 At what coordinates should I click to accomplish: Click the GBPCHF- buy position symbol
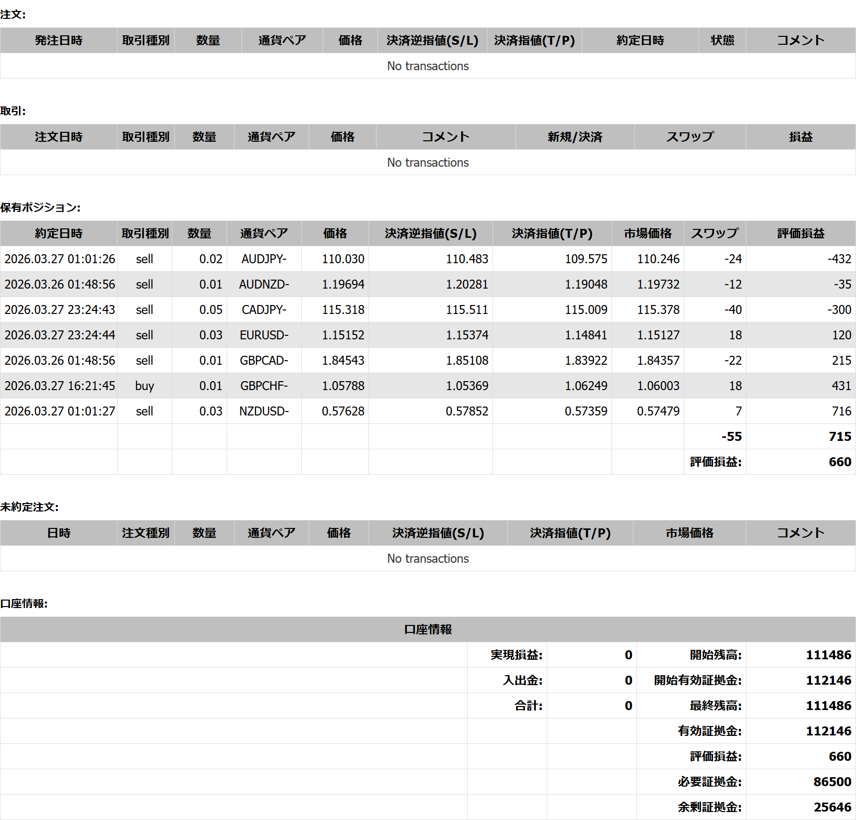tap(264, 386)
